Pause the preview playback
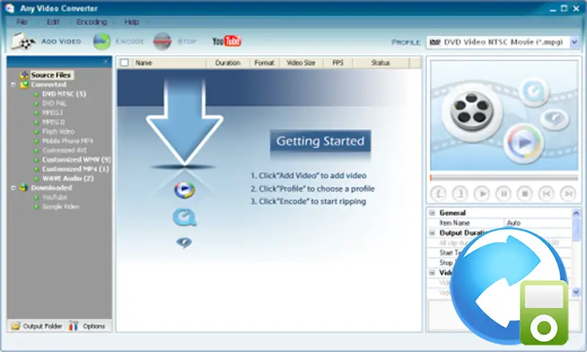The image size is (587, 352). click(503, 194)
